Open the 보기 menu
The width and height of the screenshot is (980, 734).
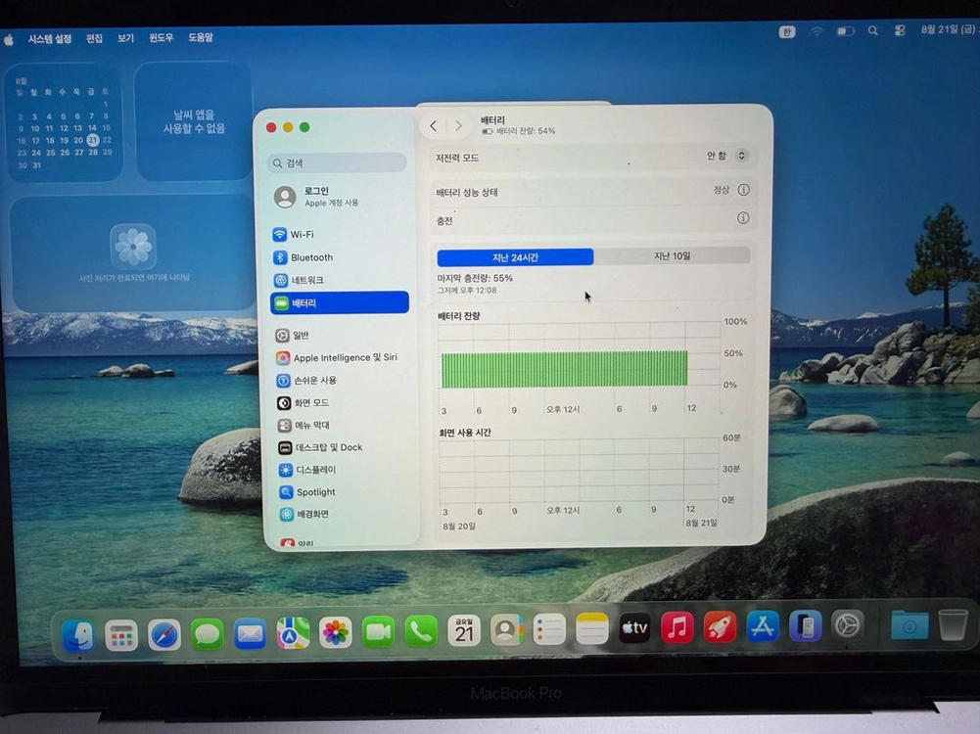(125, 38)
